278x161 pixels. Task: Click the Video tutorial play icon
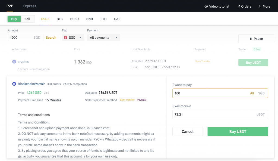click(x=206, y=7)
